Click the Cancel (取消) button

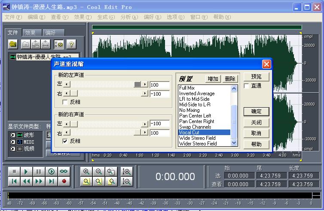(x=256, y=133)
